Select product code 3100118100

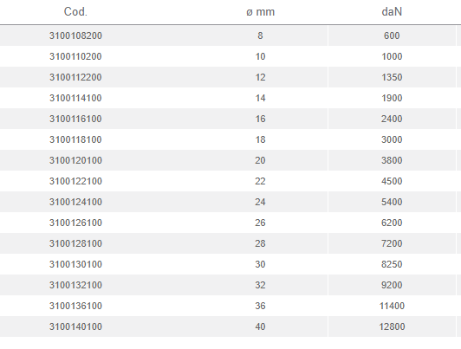[x=75, y=139]
